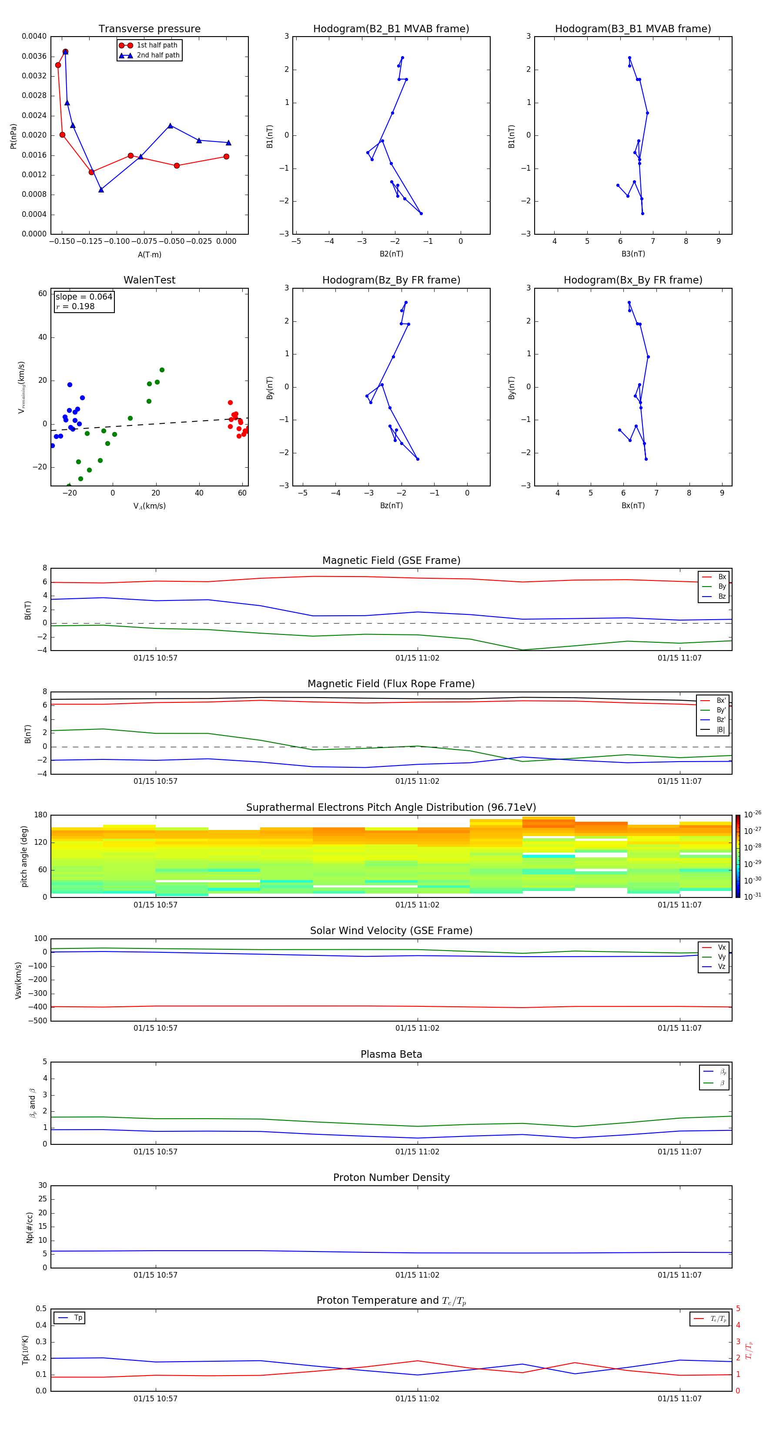
Task: Click the 'pitch angle (deg)' y-axis label
Action: (x=24, y=856)
